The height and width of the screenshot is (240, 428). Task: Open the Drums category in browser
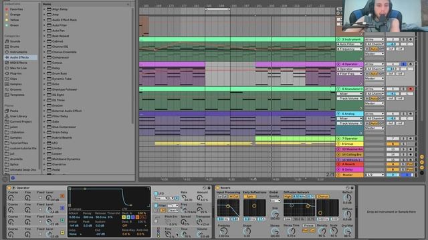click(15, 47)
